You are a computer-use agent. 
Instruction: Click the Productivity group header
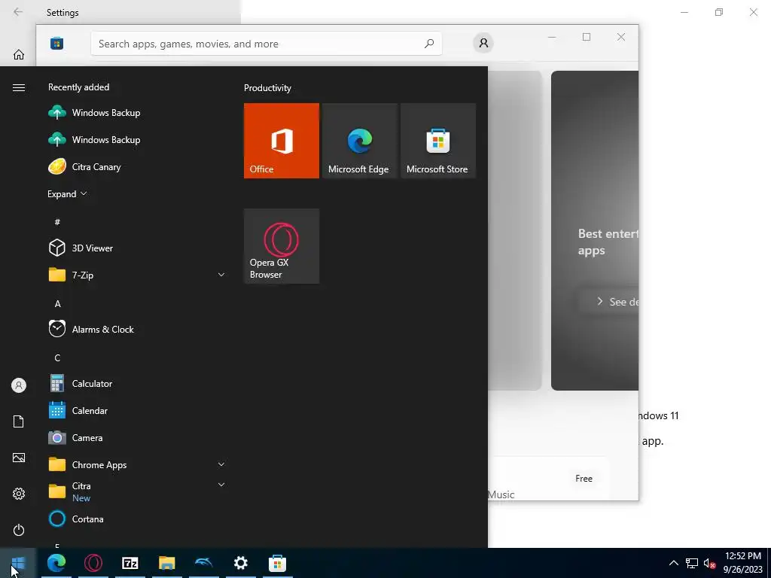point(267,88)
